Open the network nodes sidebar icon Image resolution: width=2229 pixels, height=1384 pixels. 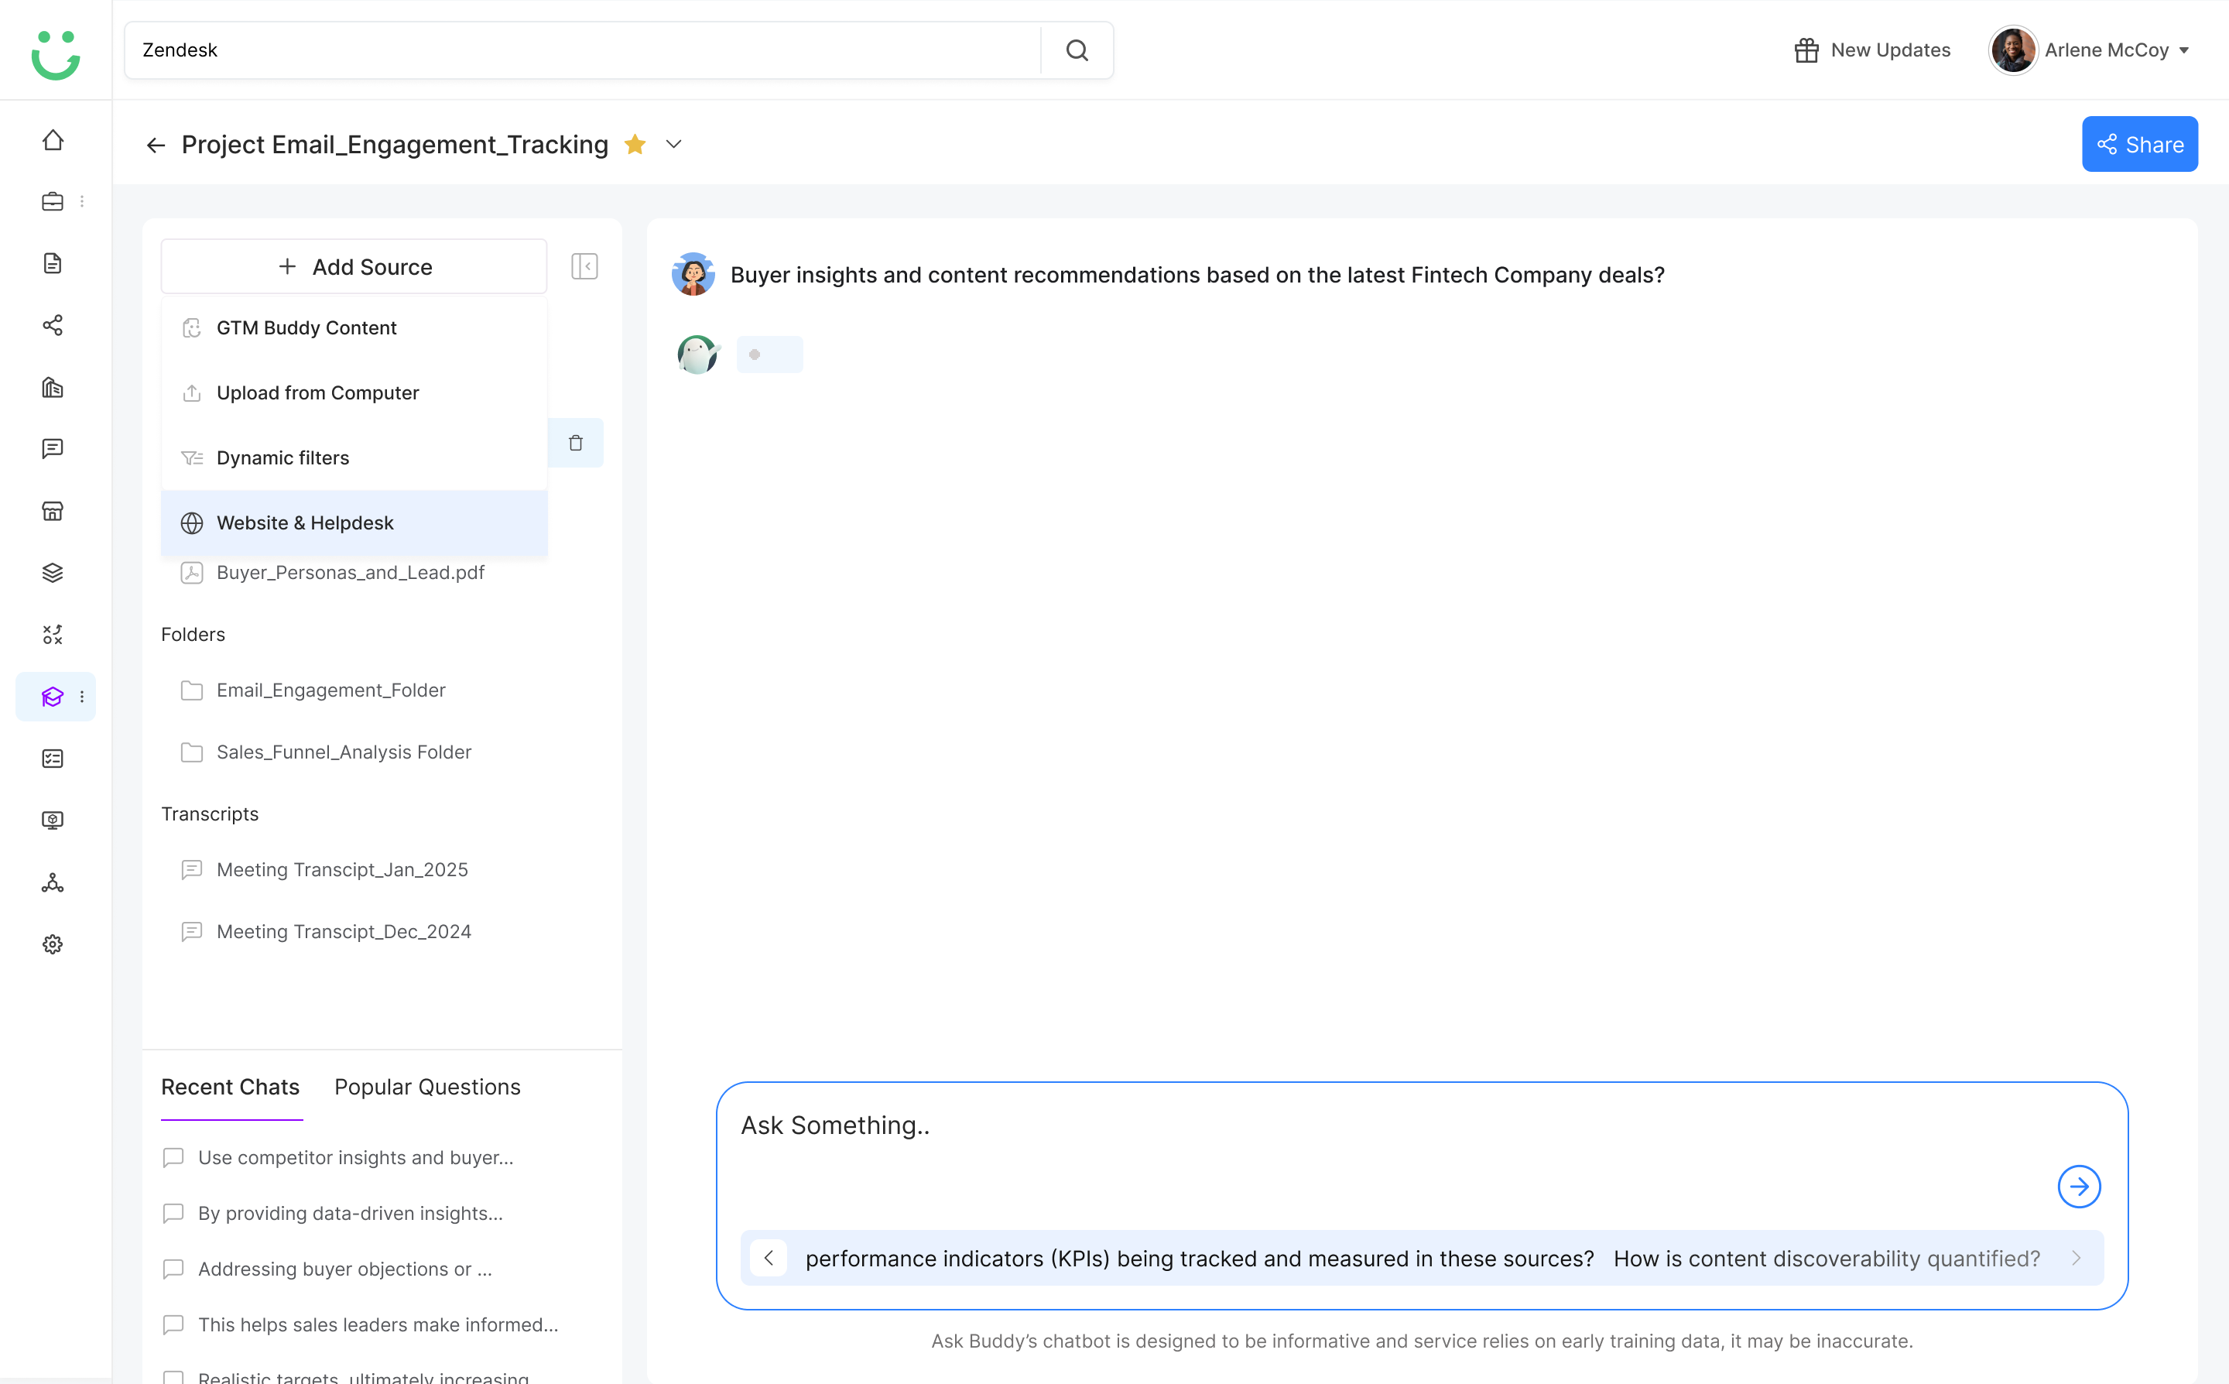click(x=53, y=882)
